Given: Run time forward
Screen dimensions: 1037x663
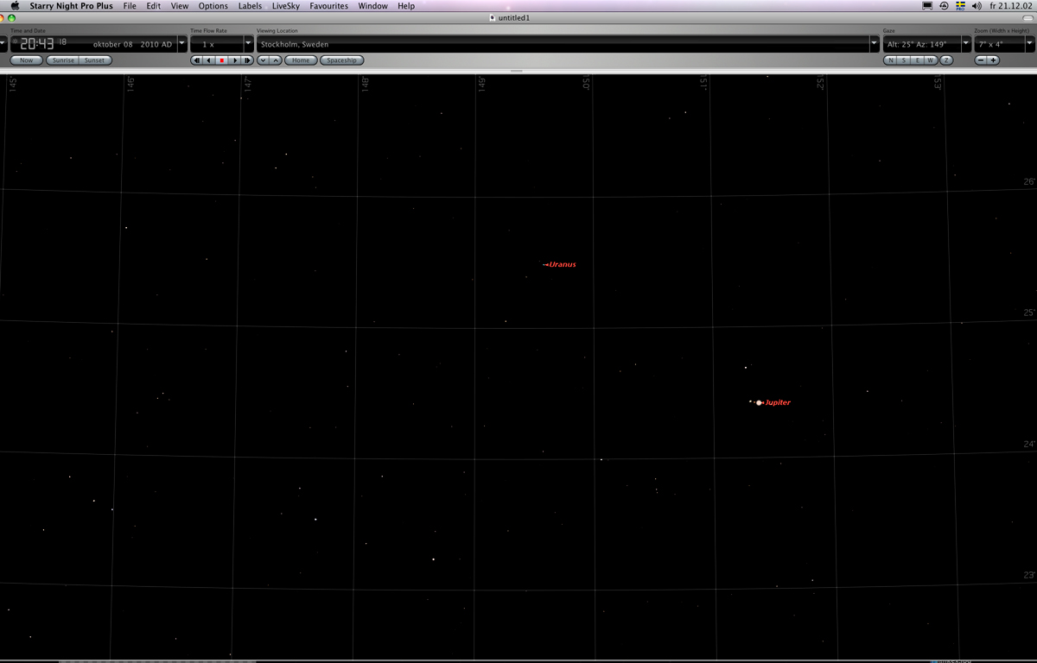Looking at the screenshot, I should click(x=235, y=60).
